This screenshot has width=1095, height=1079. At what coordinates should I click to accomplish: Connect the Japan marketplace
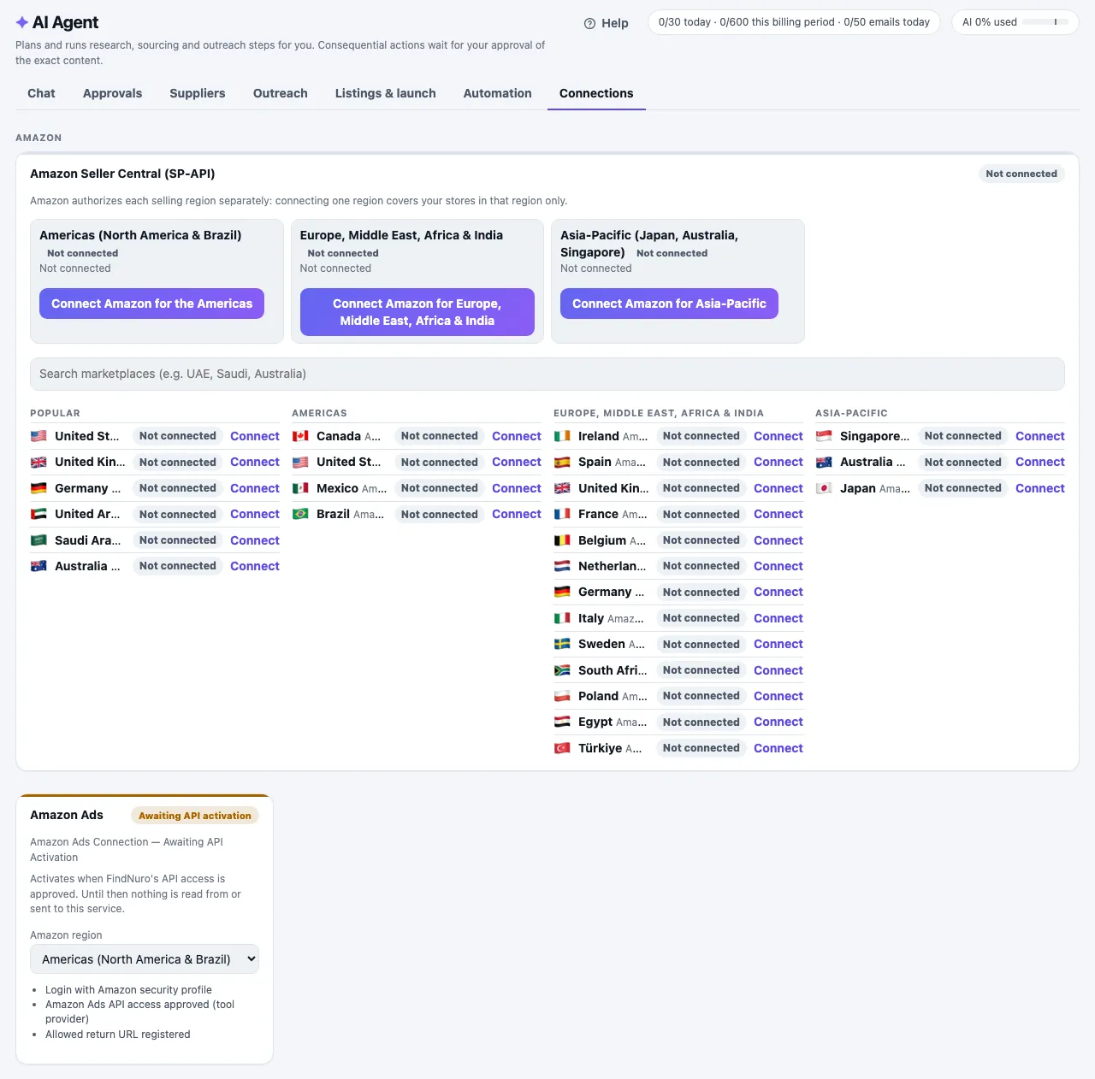pyautogui.click(x=1040, y=488)
